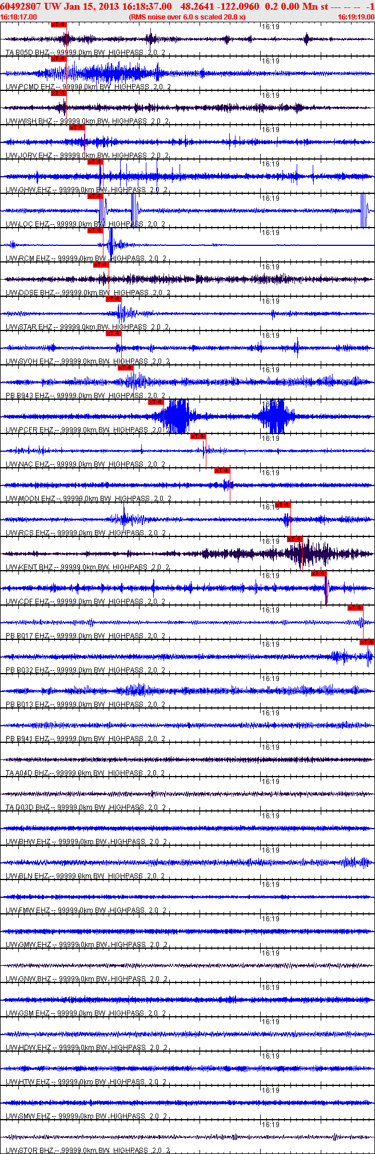Select the UW STOR BHZ station label

29,1151
